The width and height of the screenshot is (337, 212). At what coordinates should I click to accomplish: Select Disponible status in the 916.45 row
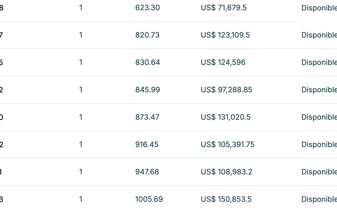pyautogui.click(x=319, y=144)
